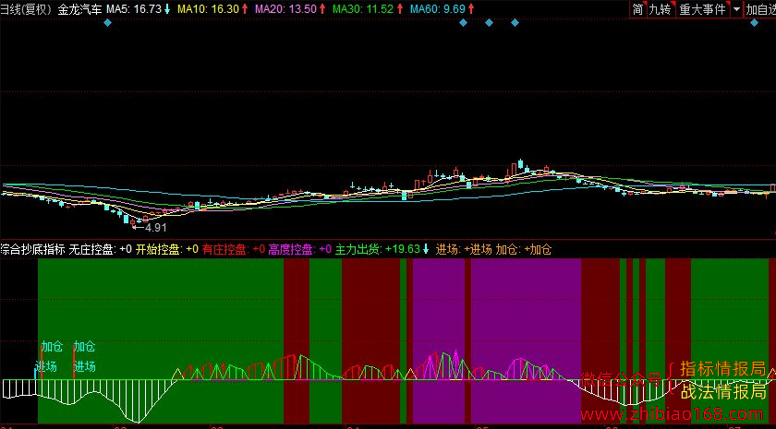Click the up arrow after MA30 value
Screen dimensions: 776x429
click(399, 9)
